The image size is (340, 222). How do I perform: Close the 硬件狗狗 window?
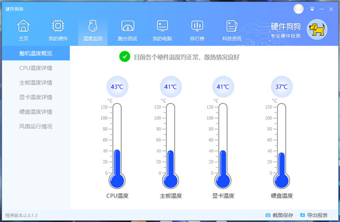point(331,9)
